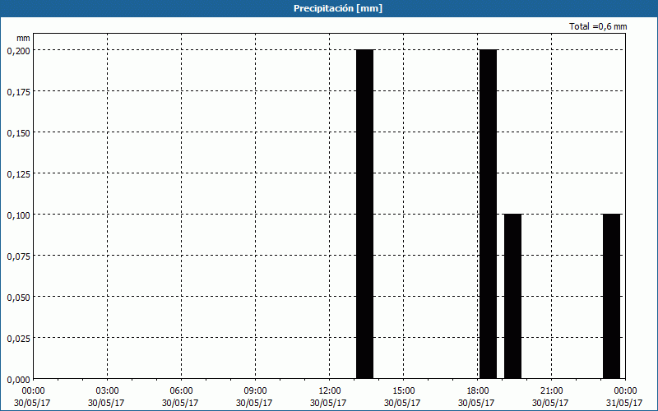658x411 pixels.
Task: Click the 0,075 y-axis label
Action: point(18,256)
